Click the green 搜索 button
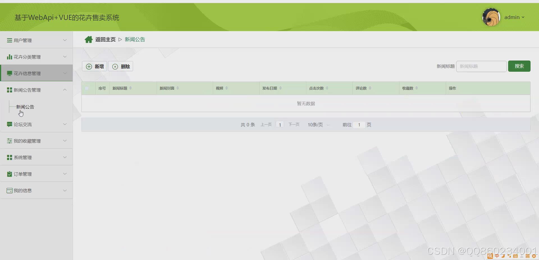Screen dimensions: 539x260 pos(519,66)
